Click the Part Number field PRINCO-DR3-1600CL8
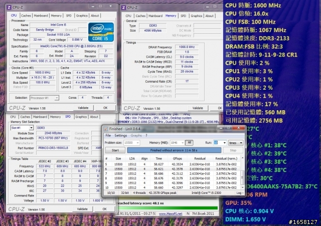 click(x=53, y=148)
